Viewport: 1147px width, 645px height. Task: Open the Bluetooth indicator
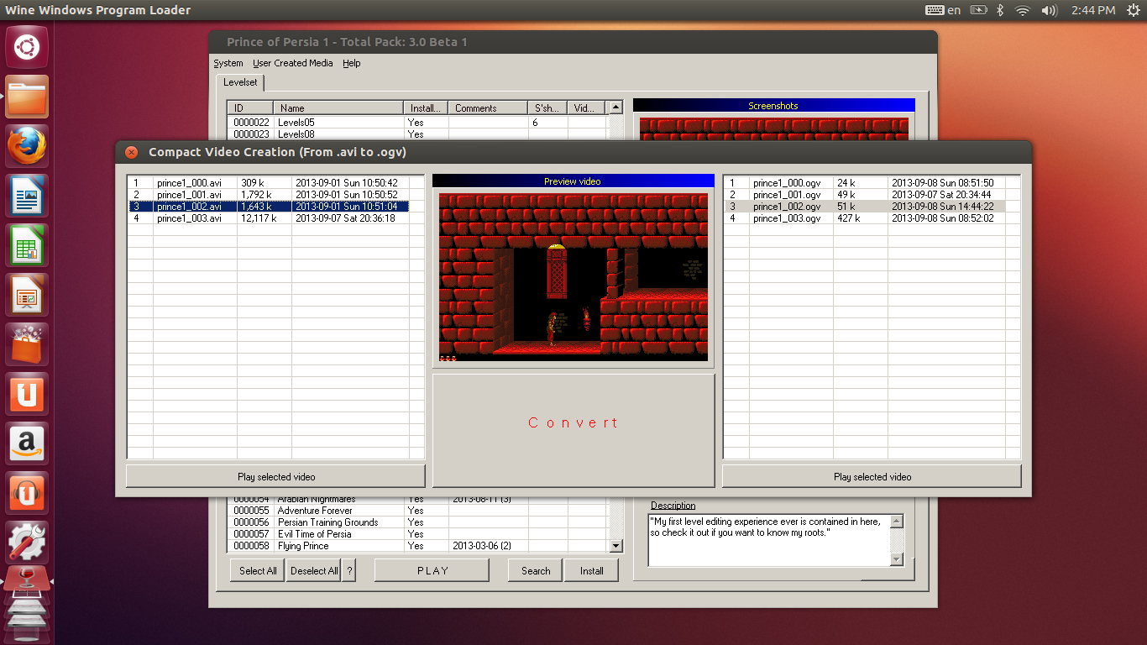(1000, 10)
